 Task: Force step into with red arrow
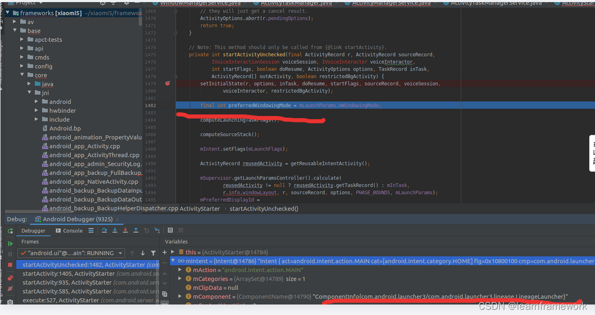pyautogui.click(x=126, y=230)
